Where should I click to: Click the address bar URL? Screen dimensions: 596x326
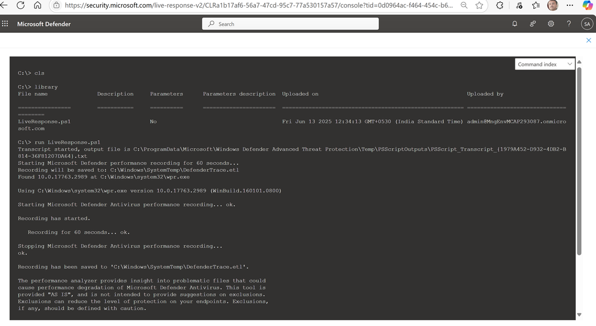258,5
